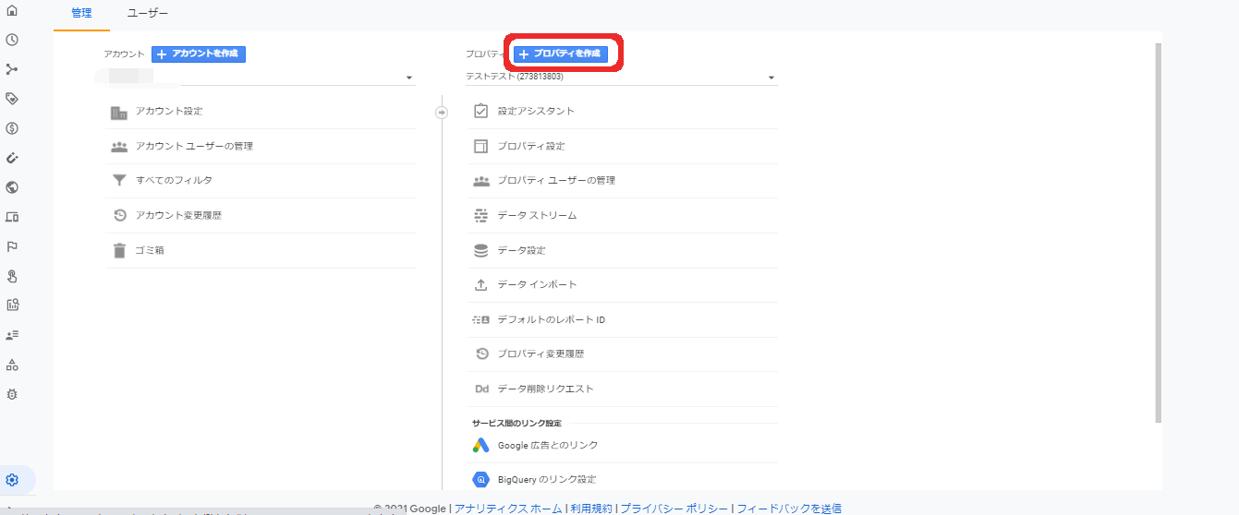1239x515 pixels.
Task: Click the tag icon in sidebar
Action: [12, 99]
